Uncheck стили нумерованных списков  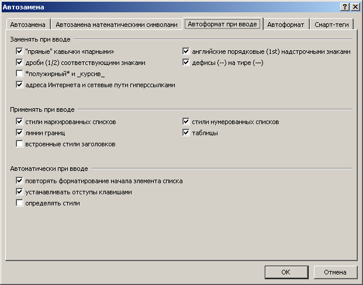pos(186,121)
